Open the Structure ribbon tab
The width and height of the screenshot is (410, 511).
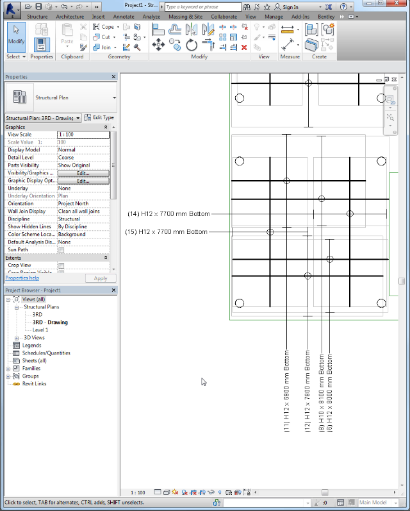37,17
